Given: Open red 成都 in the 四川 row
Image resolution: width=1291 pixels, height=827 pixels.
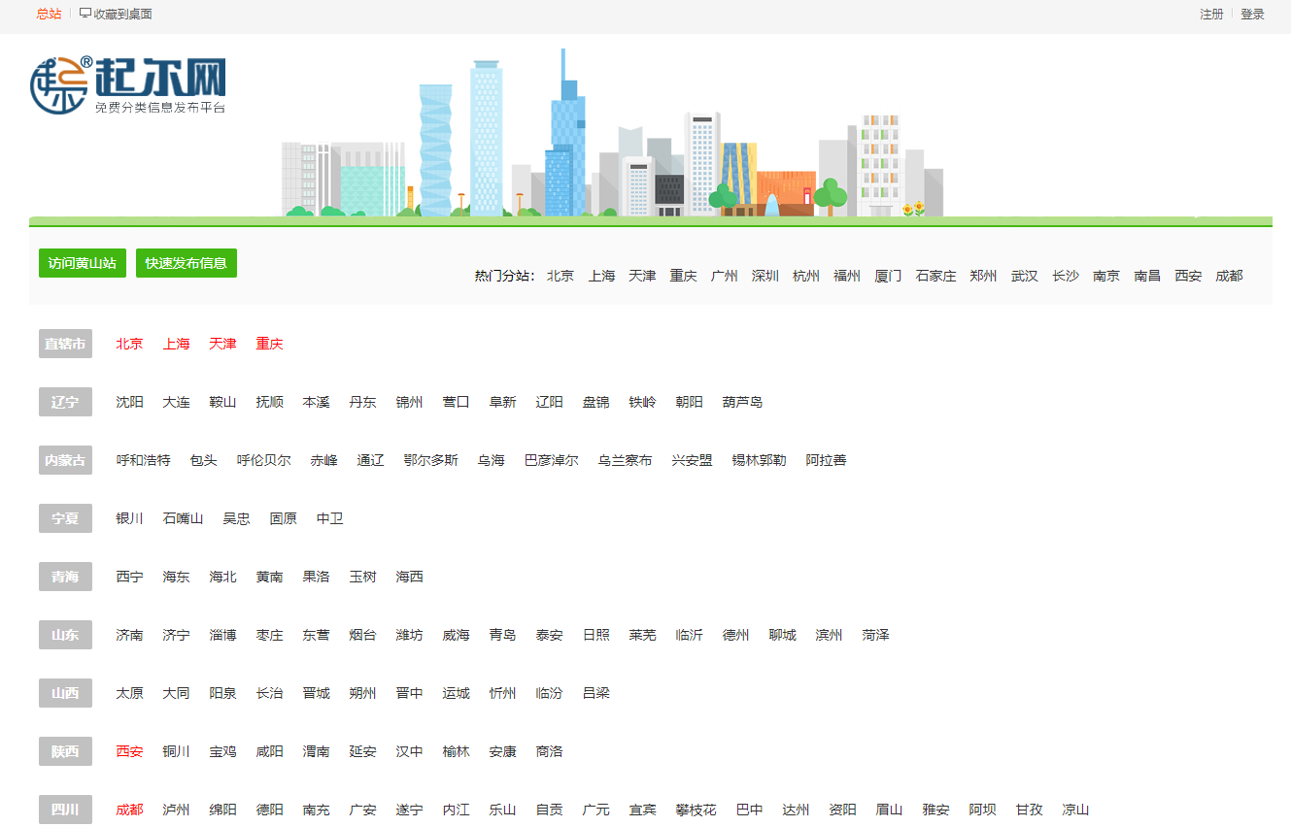Looking at the screenshot, I should coord(129,810).
